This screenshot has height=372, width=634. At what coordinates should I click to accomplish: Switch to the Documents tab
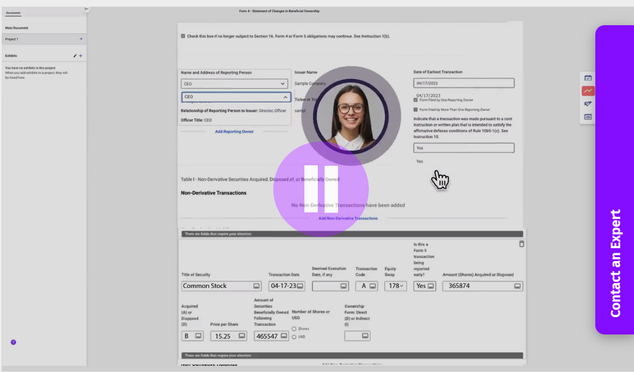pos(13,12)
